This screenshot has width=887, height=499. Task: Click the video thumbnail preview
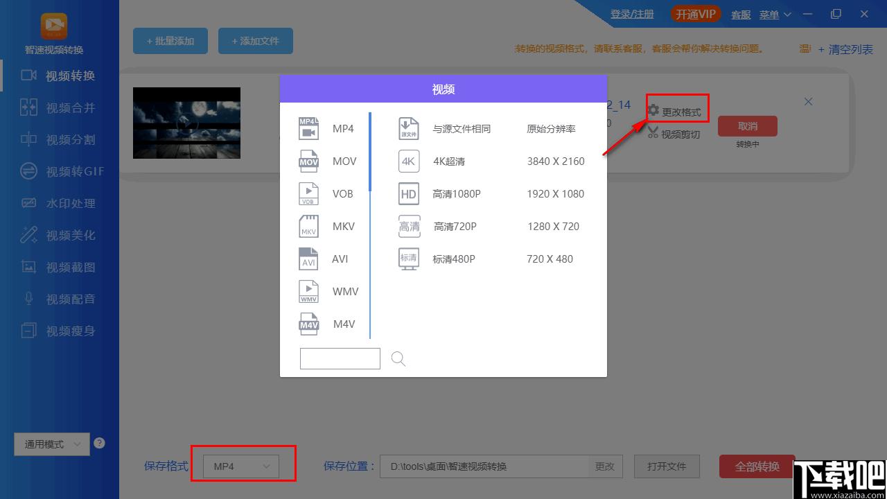point(186,123)
